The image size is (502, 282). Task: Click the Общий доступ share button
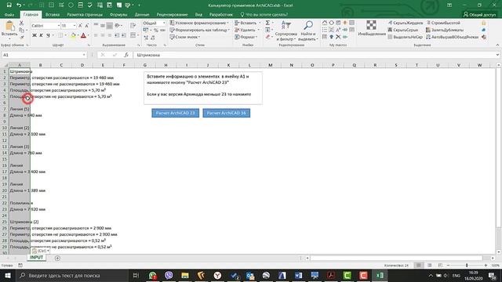479,14
